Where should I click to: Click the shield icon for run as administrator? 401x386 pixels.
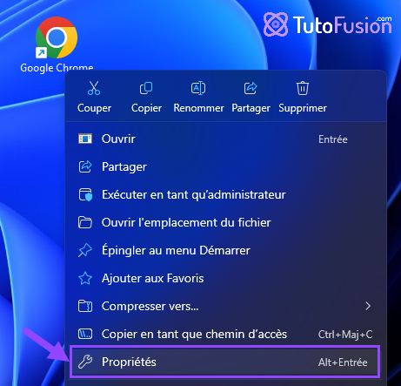(85, 194)
